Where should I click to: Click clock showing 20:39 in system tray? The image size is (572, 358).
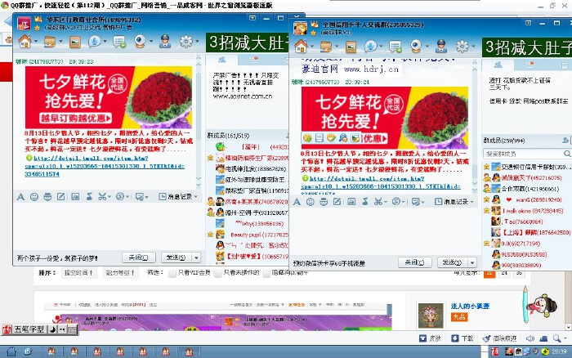tap(559, 351)
